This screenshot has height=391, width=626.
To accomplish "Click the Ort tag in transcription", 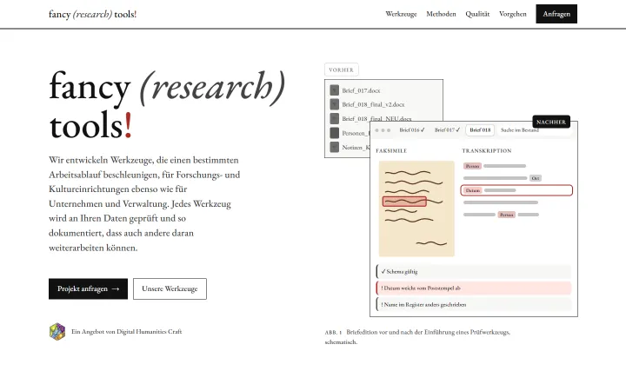I will click(536, 178).
